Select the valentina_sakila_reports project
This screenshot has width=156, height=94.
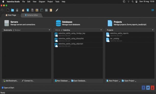pyautogui.click(x=130, y=35)
